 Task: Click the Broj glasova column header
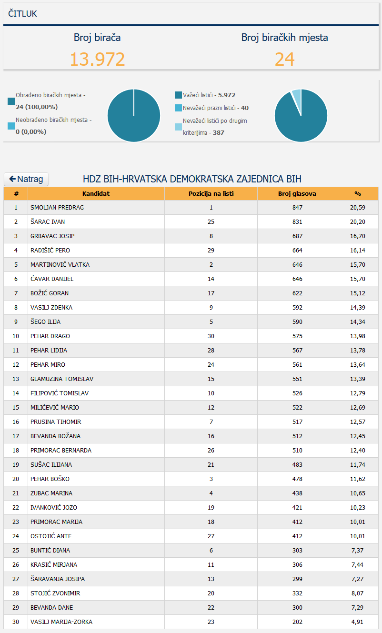click(297, 194)
